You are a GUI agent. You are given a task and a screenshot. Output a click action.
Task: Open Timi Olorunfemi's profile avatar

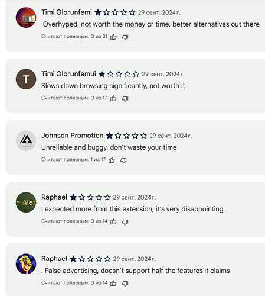click(26, 18)
